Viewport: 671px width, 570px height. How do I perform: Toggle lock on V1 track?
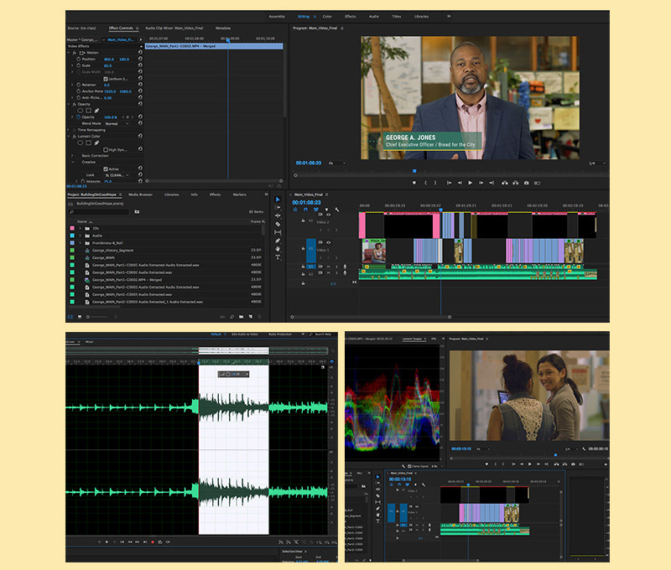click(x=303, y=248)
